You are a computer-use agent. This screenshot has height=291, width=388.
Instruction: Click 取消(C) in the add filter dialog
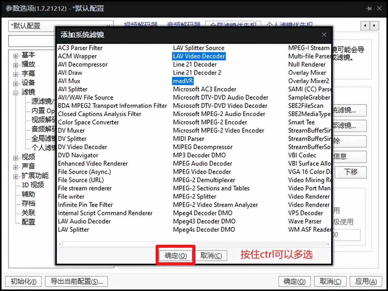click(211, 256)
